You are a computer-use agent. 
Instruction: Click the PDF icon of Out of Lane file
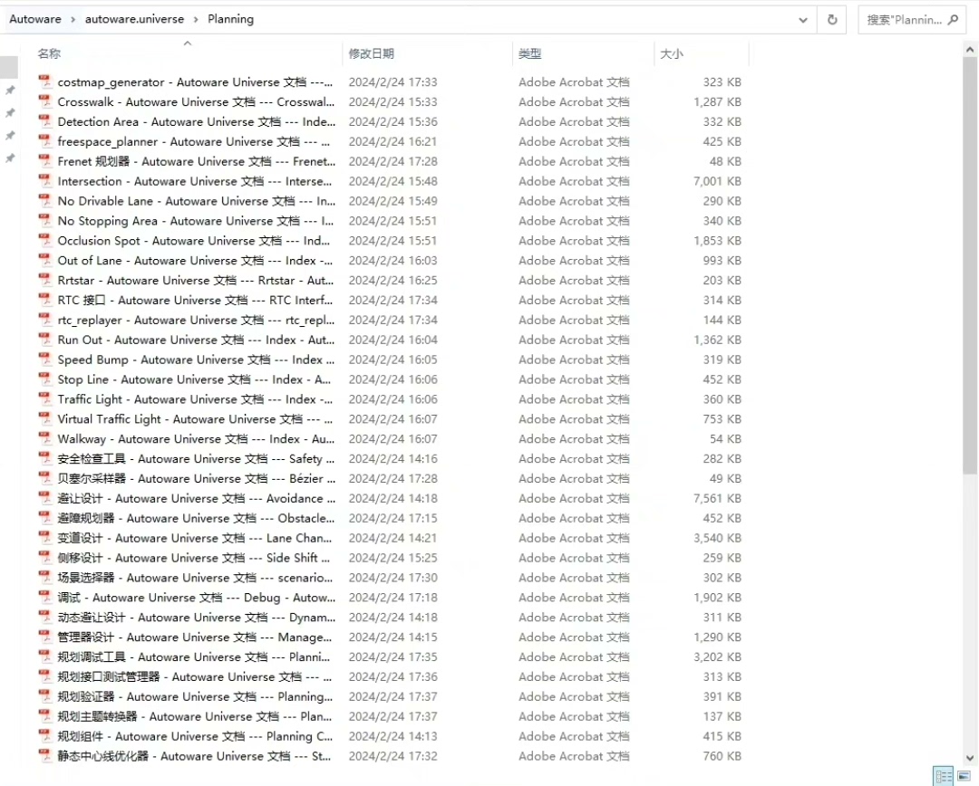point(45,260)
